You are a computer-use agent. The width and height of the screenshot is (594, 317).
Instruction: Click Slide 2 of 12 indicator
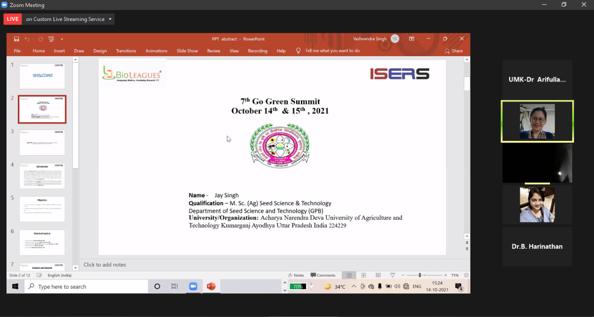(x=19, y=275)
